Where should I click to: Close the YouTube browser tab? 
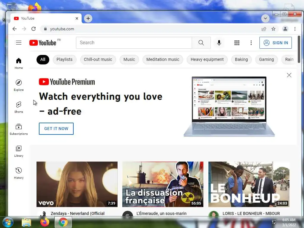point(77,18)
